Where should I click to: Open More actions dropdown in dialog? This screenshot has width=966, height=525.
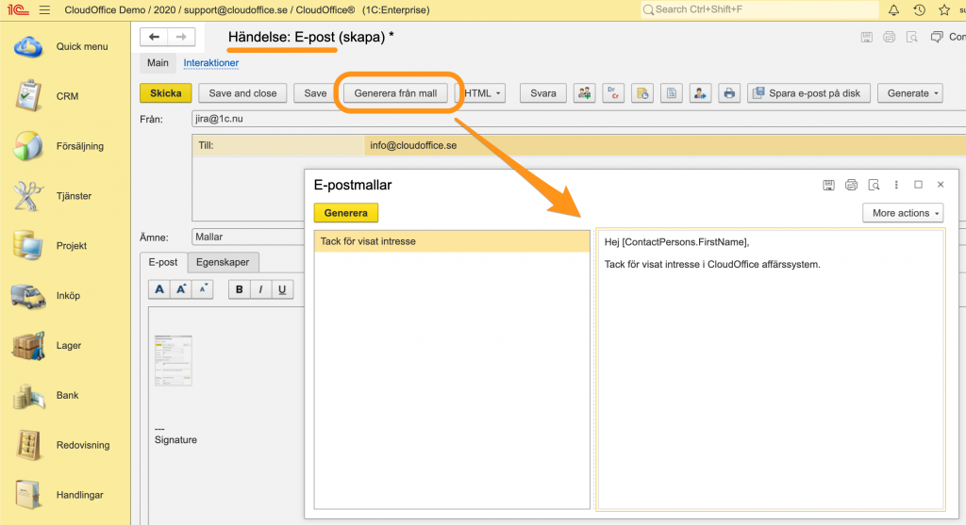click(x=903, y=213)
